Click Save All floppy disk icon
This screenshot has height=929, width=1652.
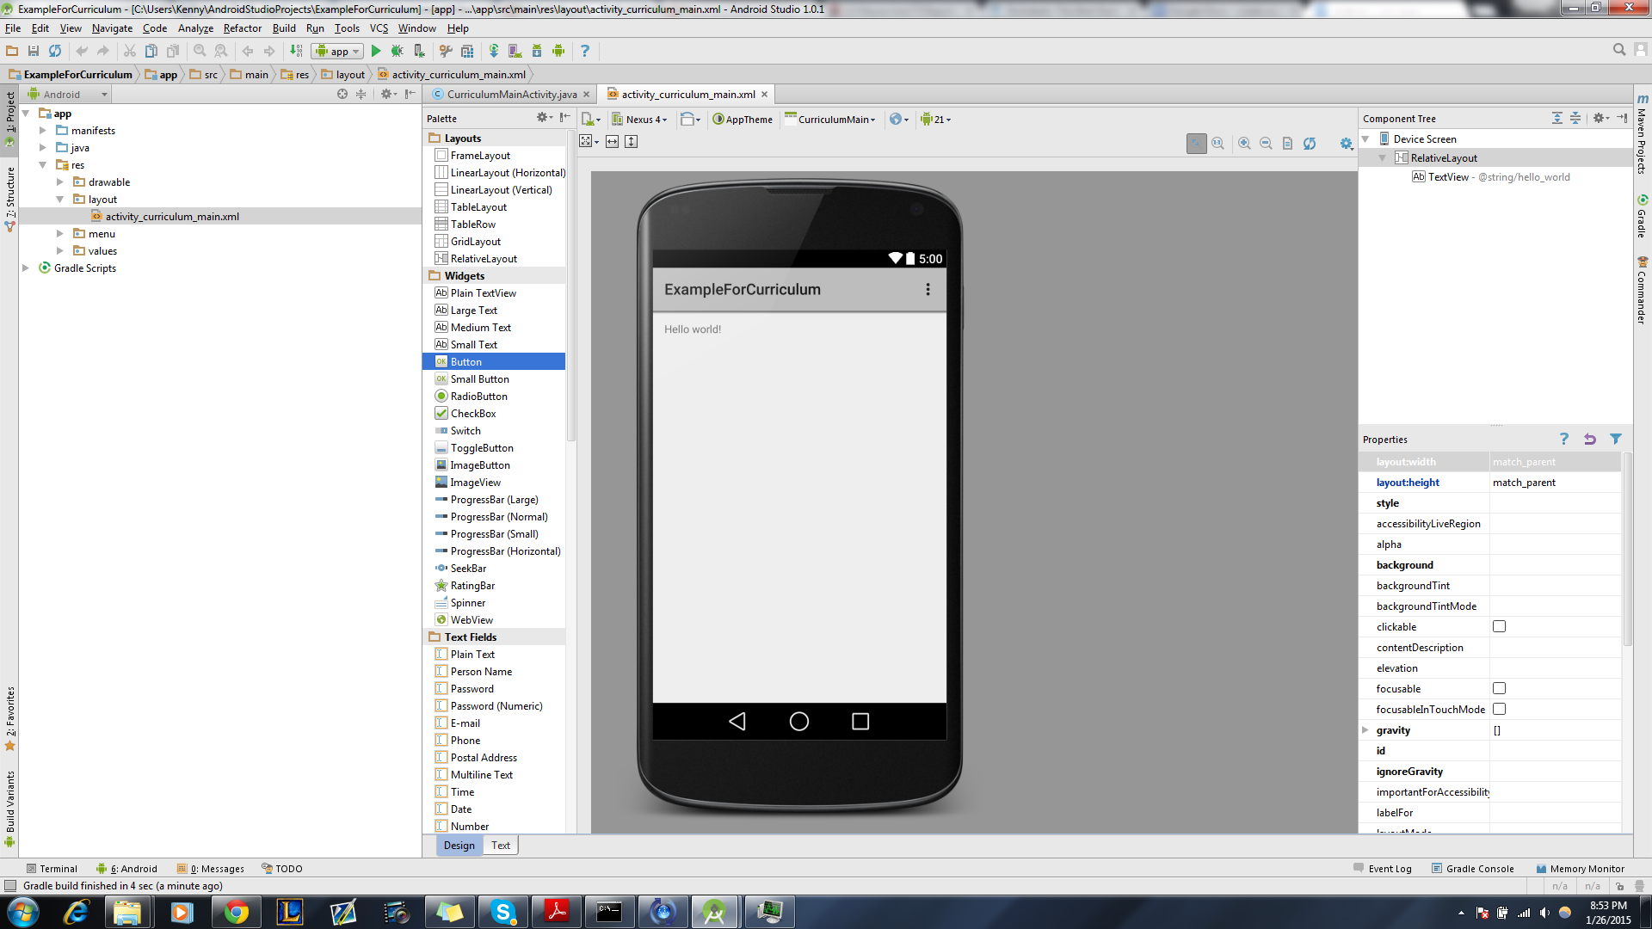(x=34, y=52)
